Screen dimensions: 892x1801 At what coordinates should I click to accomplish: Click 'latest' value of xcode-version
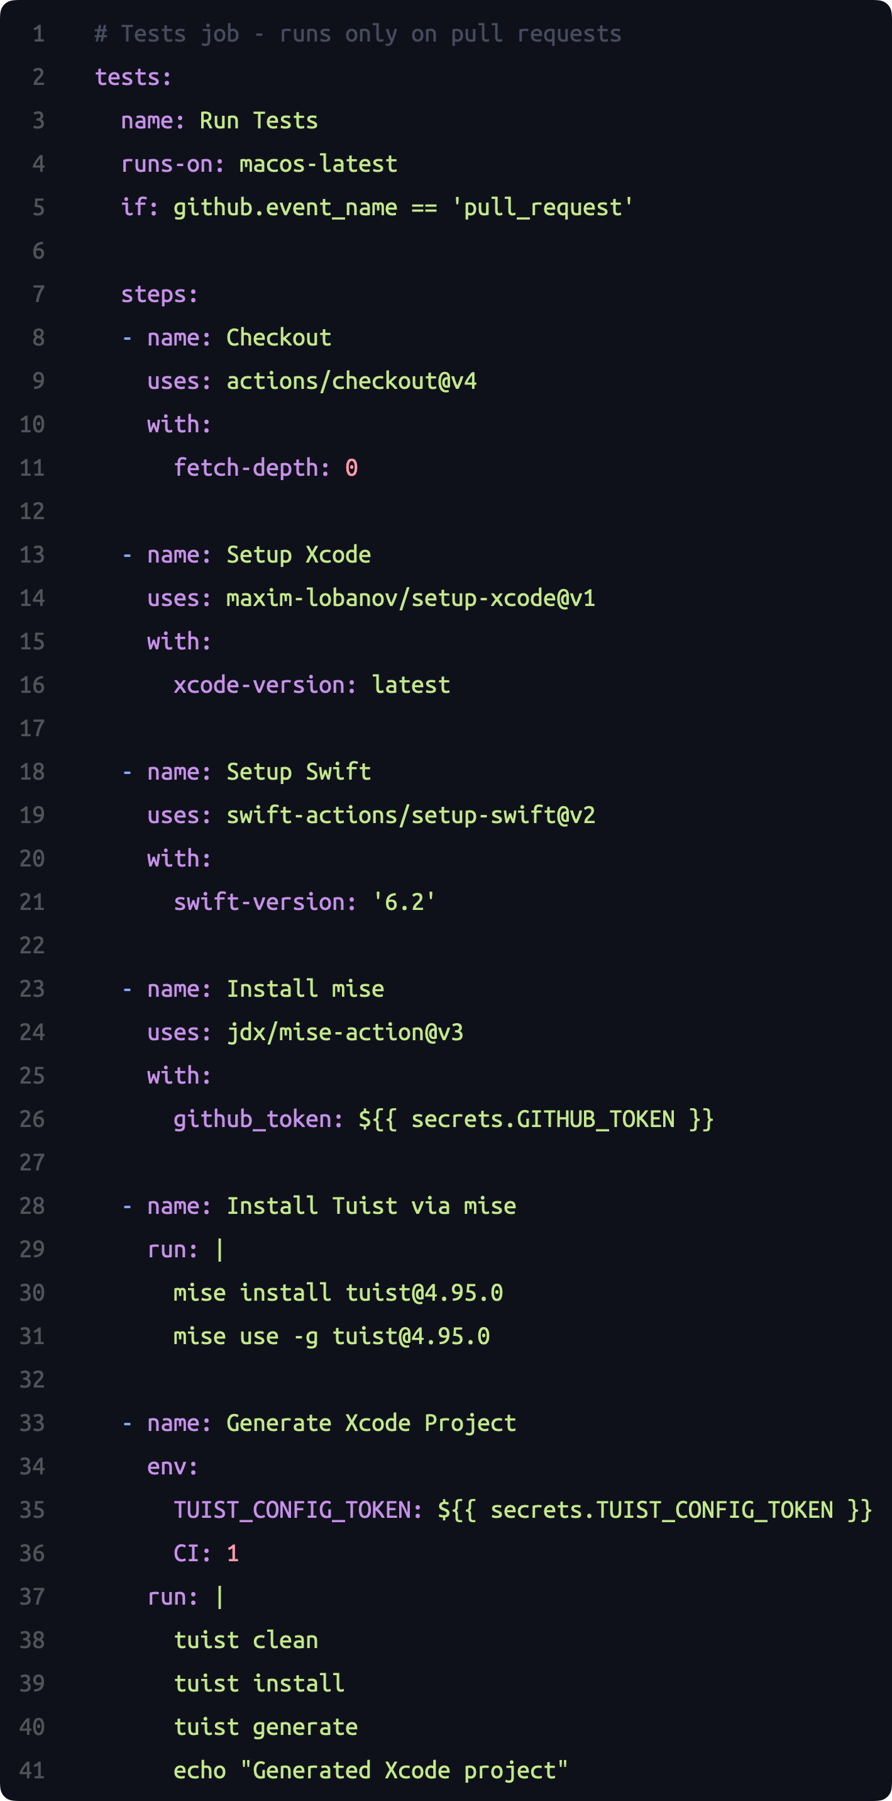[410, 685]
